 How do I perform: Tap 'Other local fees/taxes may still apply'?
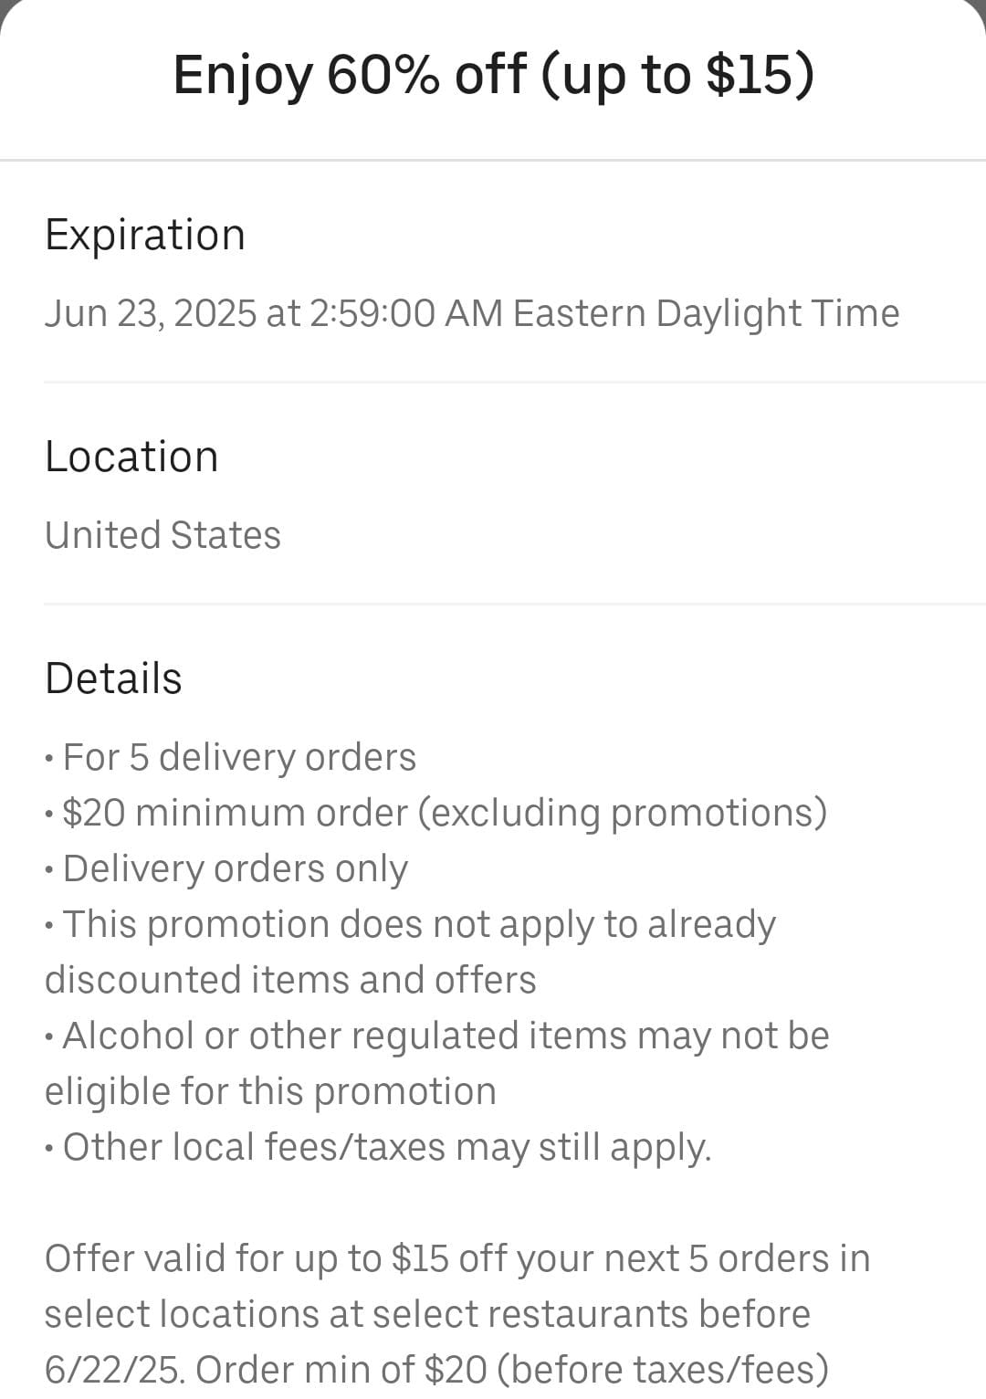pos(378,1148)
